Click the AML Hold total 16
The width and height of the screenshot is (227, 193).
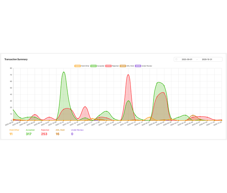[x=57, y=134]
